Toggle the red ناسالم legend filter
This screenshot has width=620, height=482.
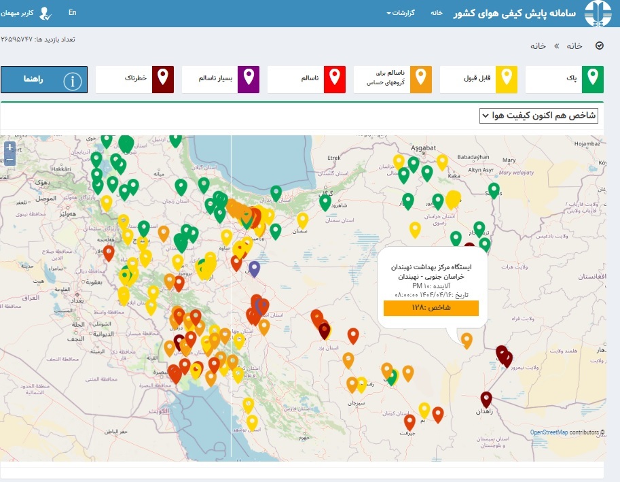(x=306, y=80)
